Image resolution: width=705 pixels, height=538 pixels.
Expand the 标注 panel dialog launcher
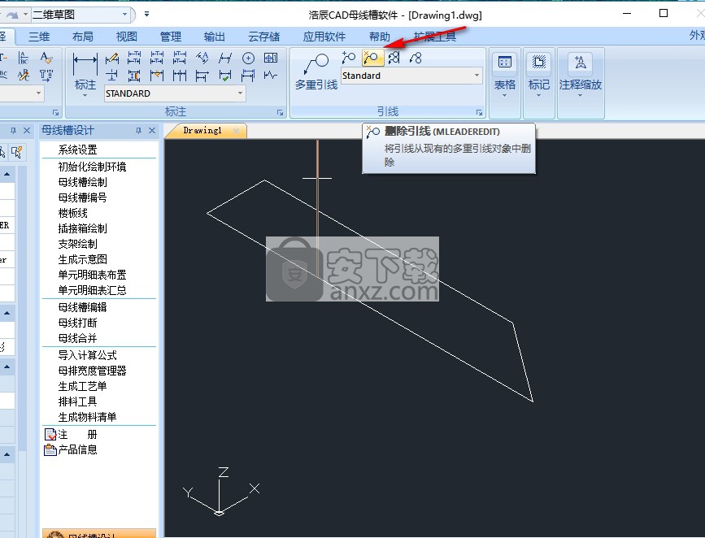tap(280, 112)
